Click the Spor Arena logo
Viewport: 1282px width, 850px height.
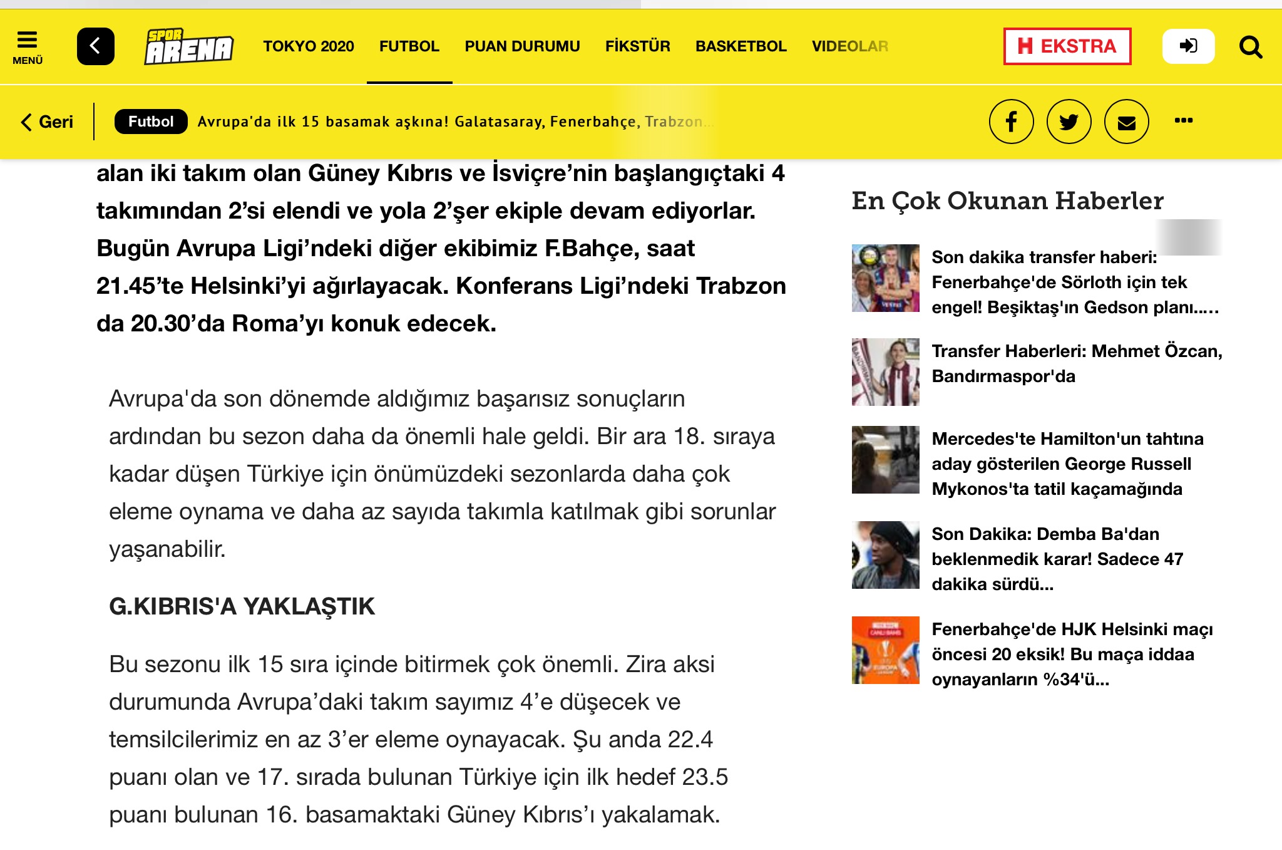(188, 47)
